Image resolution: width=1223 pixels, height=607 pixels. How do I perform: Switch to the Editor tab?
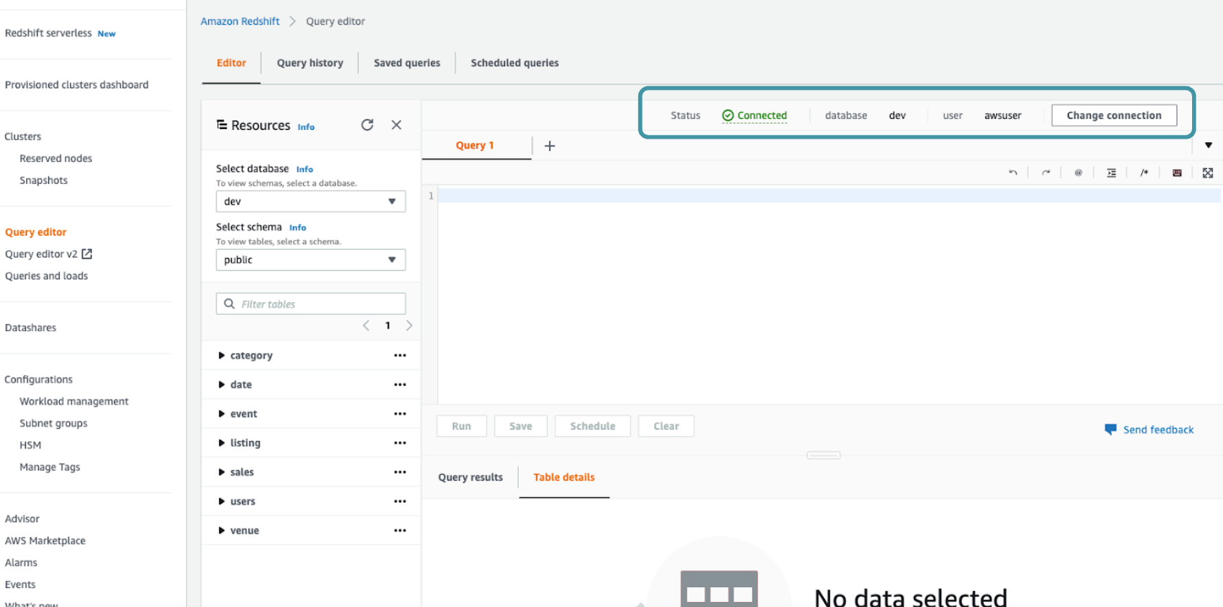(231, 62)
